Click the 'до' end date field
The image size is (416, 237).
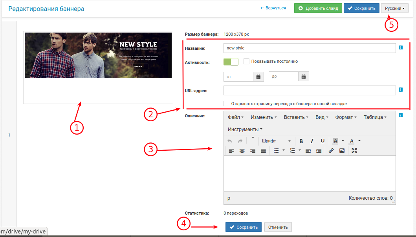283,77
